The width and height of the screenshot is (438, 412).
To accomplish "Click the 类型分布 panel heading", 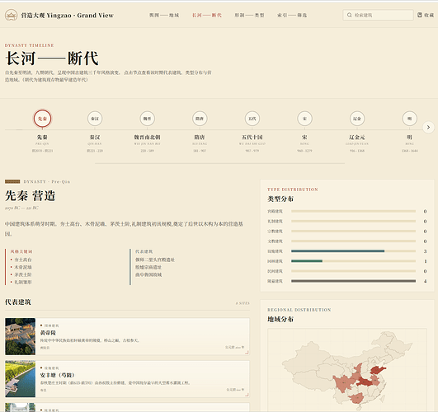I will click(280, 199).
